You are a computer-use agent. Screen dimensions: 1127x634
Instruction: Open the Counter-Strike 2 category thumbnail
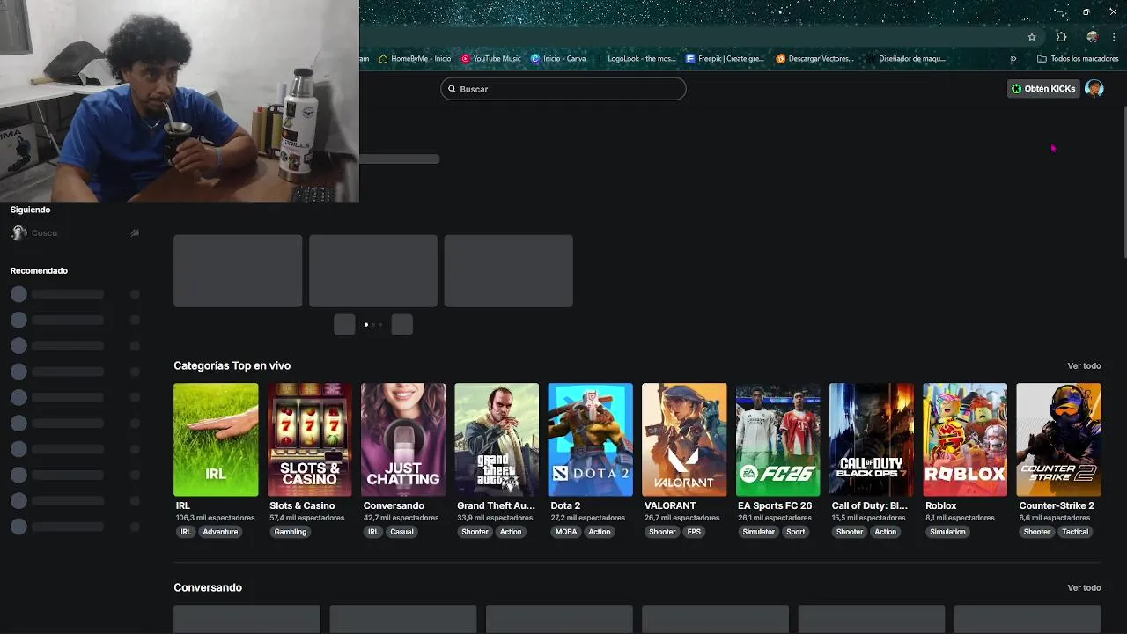pyautogui.click(x=1058, y=439)
